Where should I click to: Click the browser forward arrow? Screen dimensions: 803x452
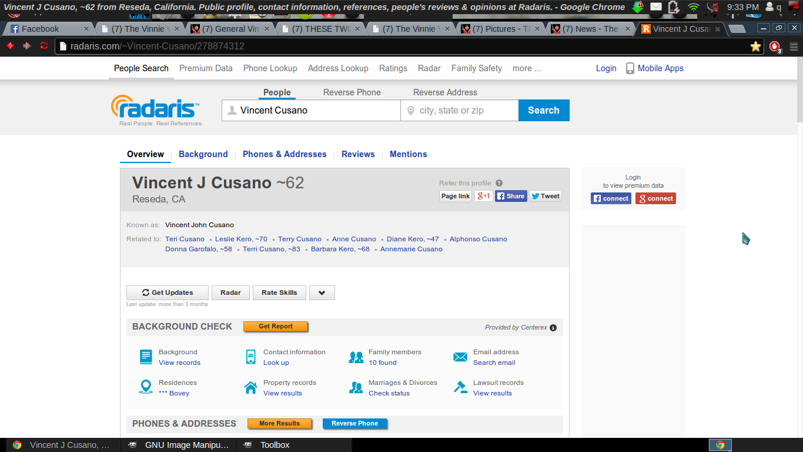click(x=27, y=46)
